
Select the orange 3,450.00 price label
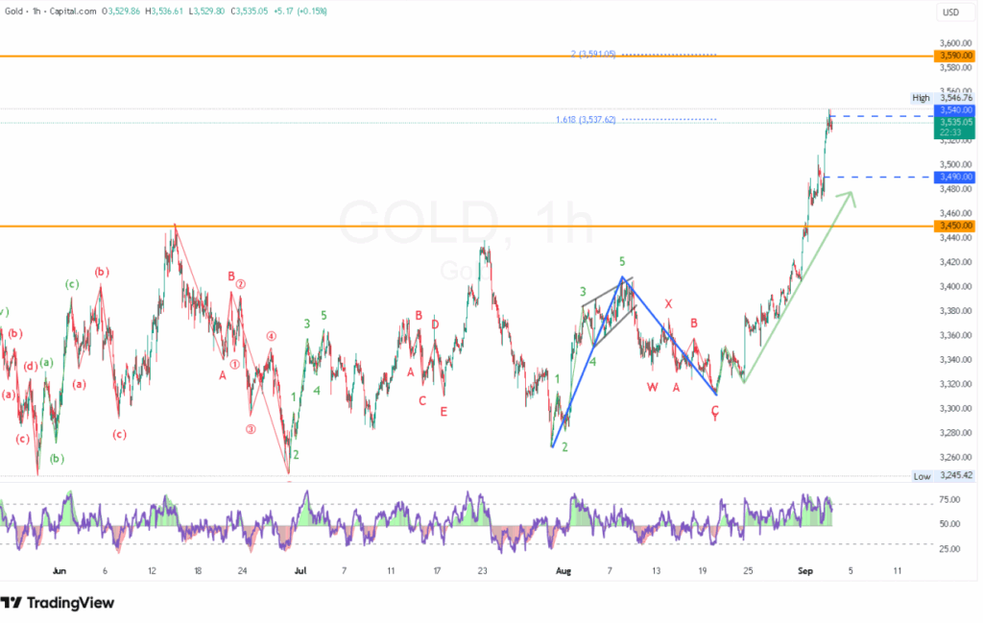click(x=955, y=226)
